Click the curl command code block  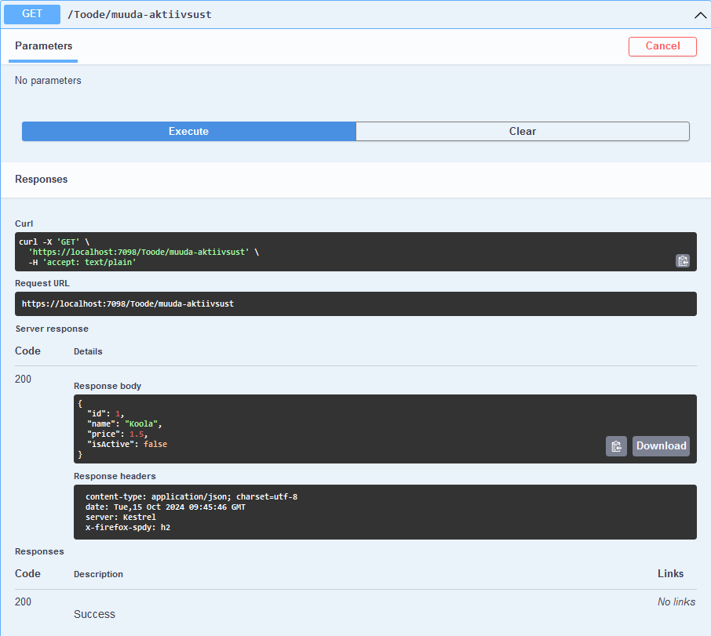tap(355, 252)
